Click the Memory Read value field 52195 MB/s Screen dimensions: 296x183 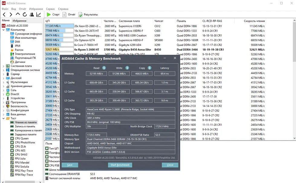(x=96, y=74)
